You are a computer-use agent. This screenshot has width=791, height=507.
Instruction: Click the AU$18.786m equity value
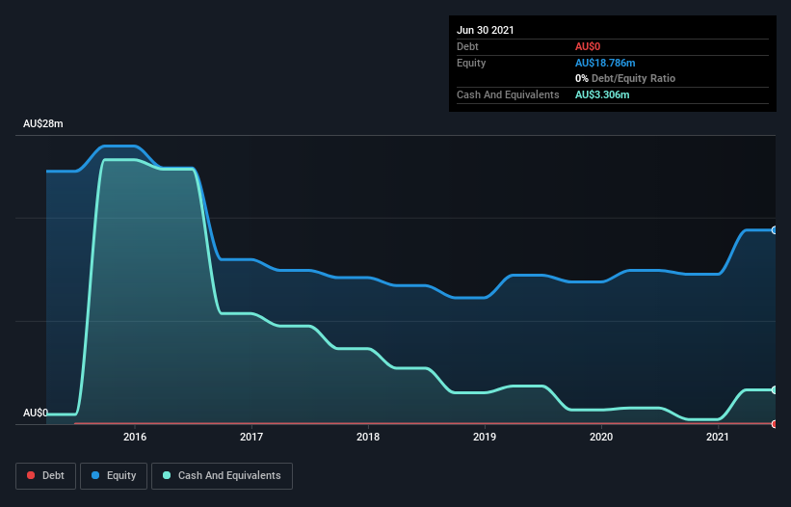click(605, 63)
